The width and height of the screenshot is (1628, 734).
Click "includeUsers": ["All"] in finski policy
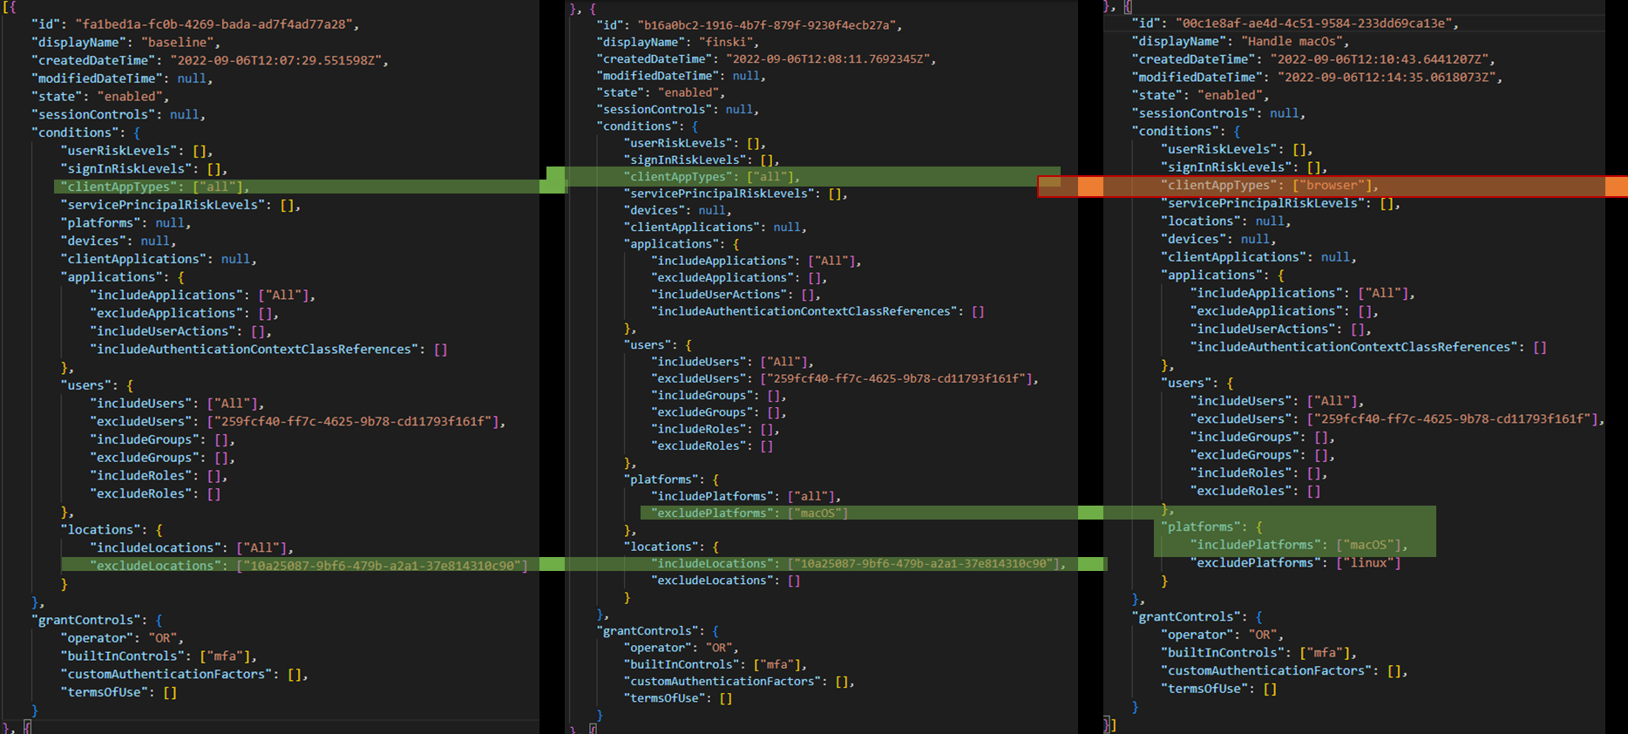click(732, 361)
